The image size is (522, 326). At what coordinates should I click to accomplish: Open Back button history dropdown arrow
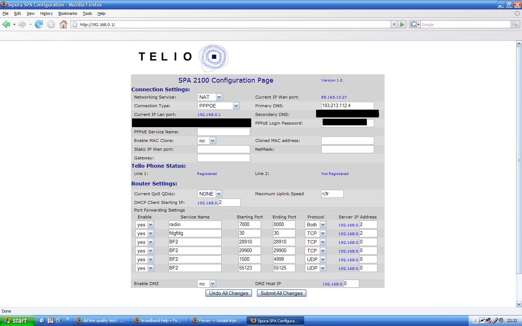(14, 24)
